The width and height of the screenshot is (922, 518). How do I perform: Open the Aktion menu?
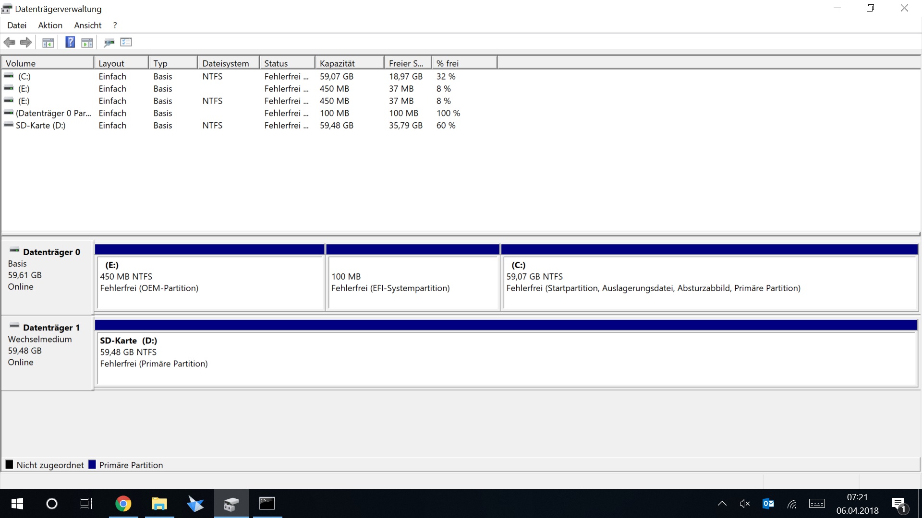pos(50,25)
